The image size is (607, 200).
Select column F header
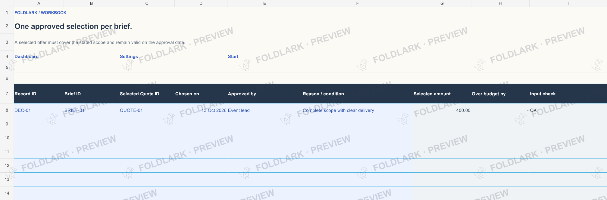357,3
